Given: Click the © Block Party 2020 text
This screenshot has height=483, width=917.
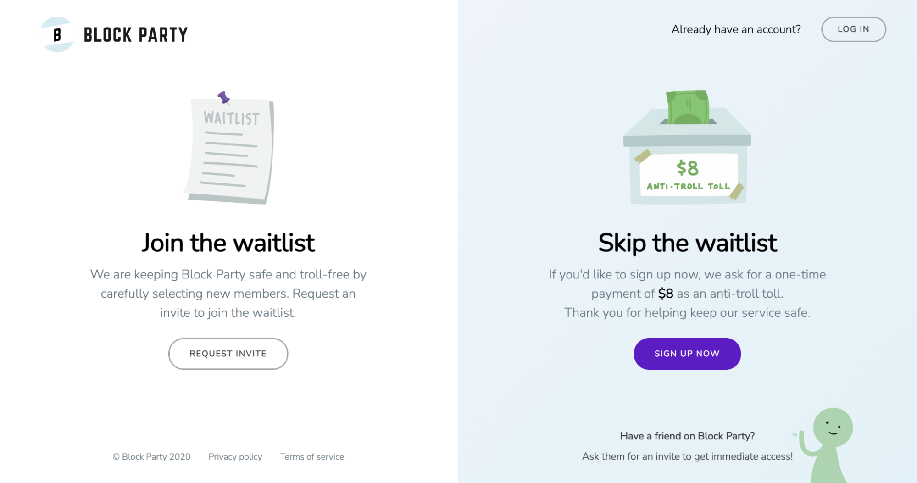Looking at the screenshot, I should pos(151,457).
